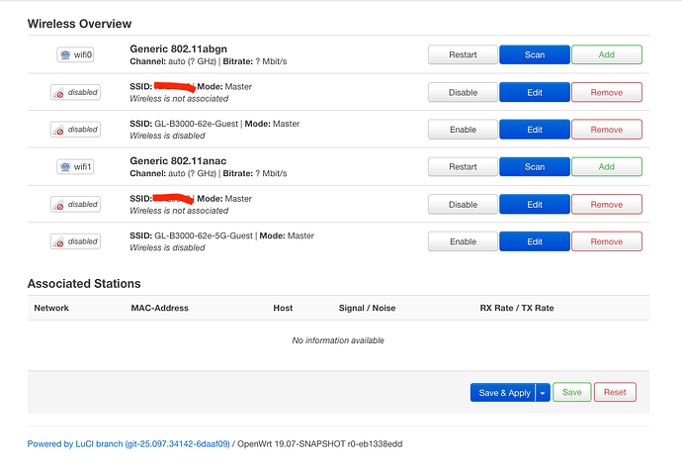Open the Save & Apply dropdown arrow
This screenshot has width=682, height=471.
tap(543, 393)
